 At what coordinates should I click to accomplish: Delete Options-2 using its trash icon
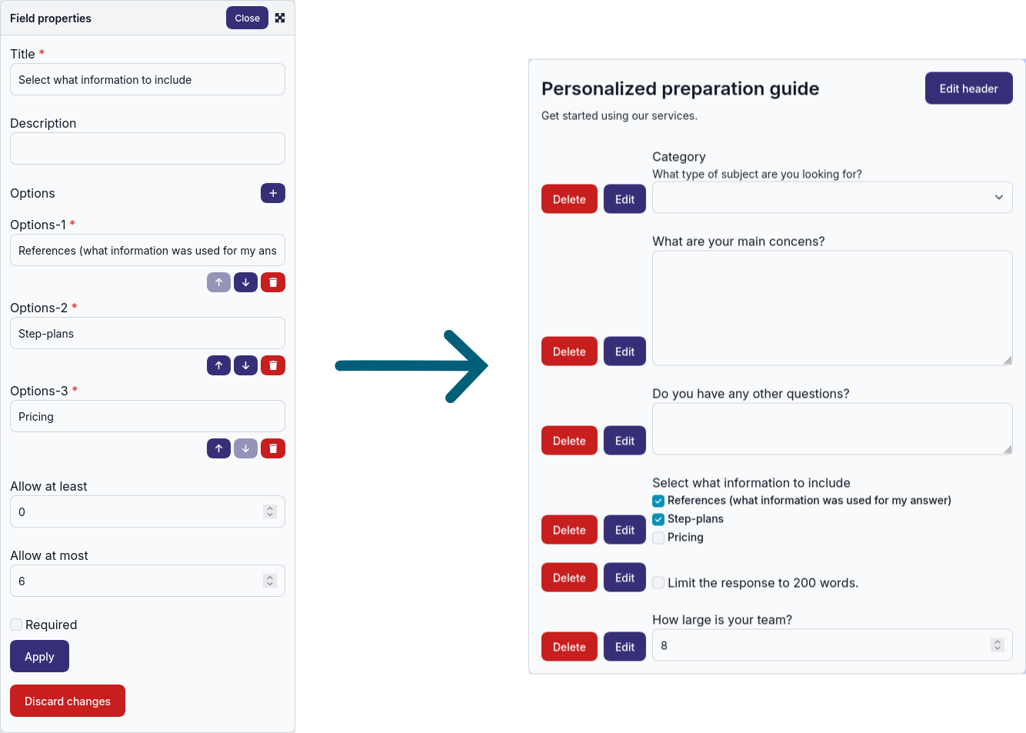tap(273, 365)
